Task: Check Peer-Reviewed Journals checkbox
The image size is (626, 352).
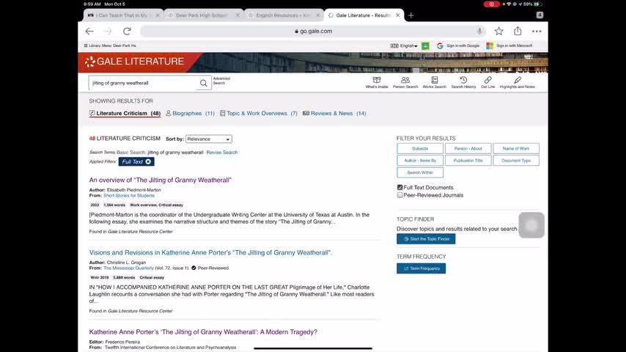Action: (x=400, y=195)
